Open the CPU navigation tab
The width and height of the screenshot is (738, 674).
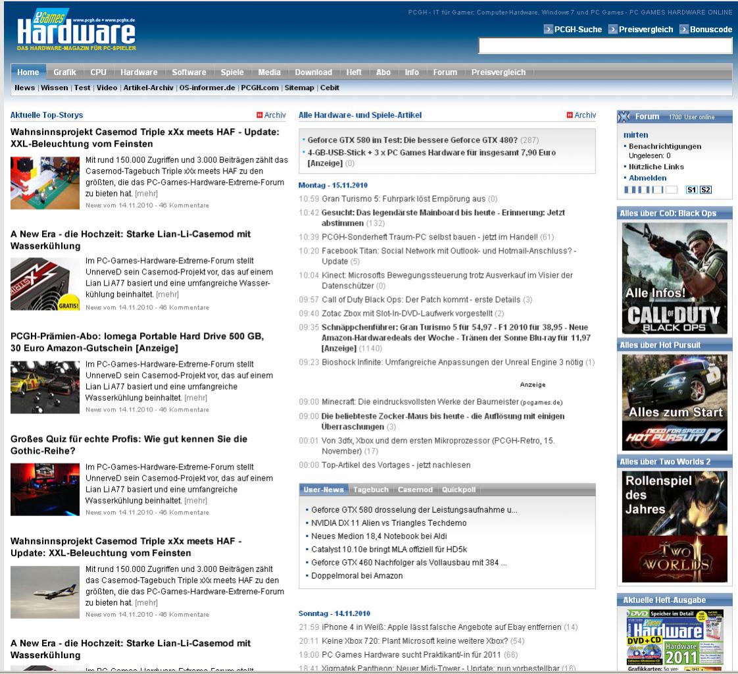coord(99,72)
